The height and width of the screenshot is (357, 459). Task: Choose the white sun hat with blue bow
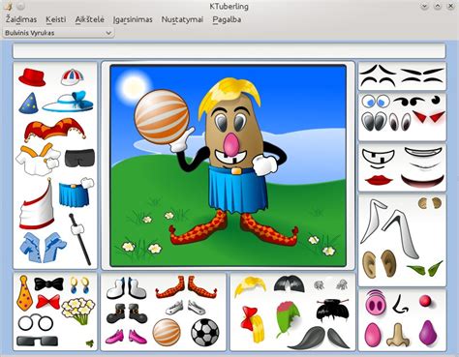click(69, 102)
